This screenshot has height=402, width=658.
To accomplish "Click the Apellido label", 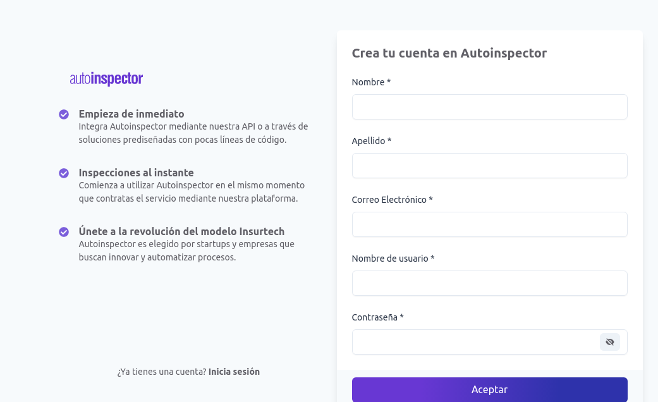I will coord(372,141).
